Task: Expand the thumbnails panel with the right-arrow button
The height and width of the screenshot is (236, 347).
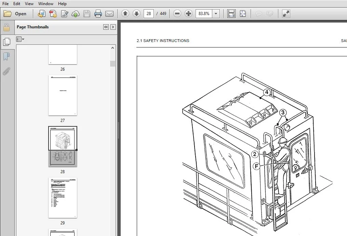Action: (113, 27)
